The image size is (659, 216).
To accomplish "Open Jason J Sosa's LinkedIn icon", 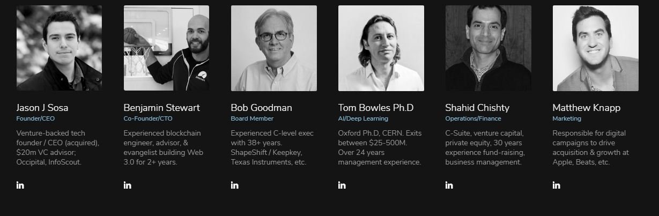I will (20, 185).
